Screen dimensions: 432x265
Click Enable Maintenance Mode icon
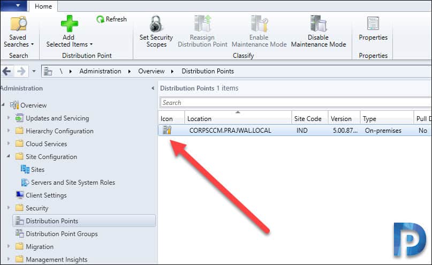pyautogui.click(x=259, y=24)
